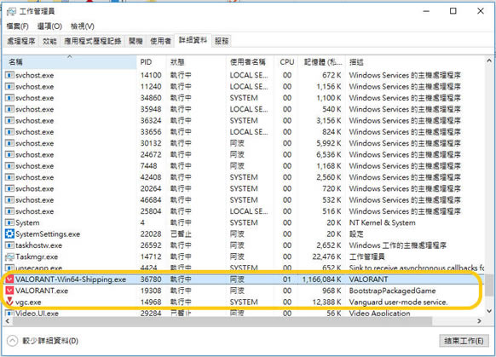Image resolution: width=496 pixels, height=357 pixels.
Task: Switch to the 處理程序 tab
Action: coord(21,41)
